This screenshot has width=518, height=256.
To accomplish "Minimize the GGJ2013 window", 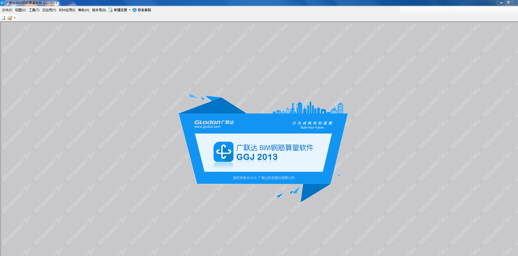I will click(x=501, y=2).
